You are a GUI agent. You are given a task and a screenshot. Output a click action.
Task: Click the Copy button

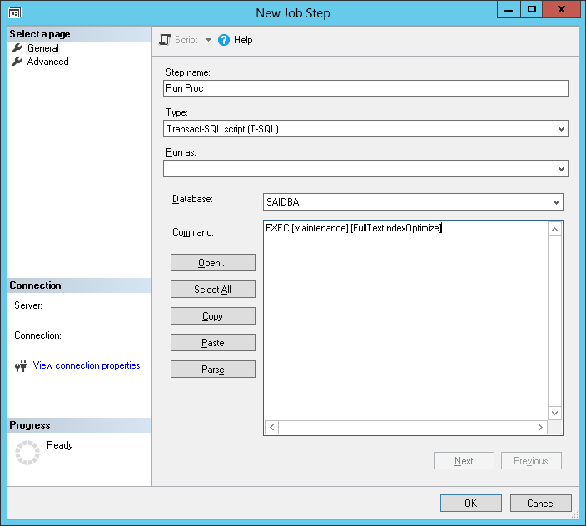212,316
